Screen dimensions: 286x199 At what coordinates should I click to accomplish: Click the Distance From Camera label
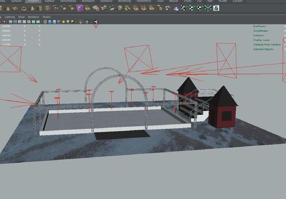(267, 44)
